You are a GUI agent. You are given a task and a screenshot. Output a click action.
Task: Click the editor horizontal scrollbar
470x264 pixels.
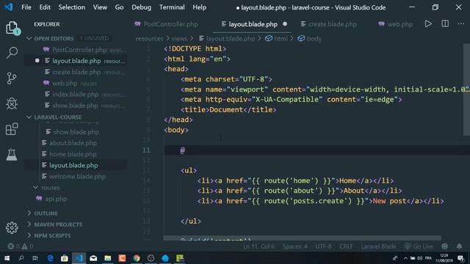click(x=302, y=238)
